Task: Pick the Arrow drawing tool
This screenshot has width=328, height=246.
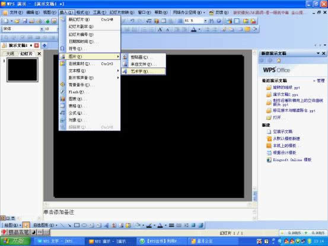Action: click(x=69, y=225)
